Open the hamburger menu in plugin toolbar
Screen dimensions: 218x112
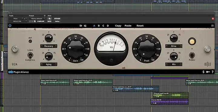213,26
